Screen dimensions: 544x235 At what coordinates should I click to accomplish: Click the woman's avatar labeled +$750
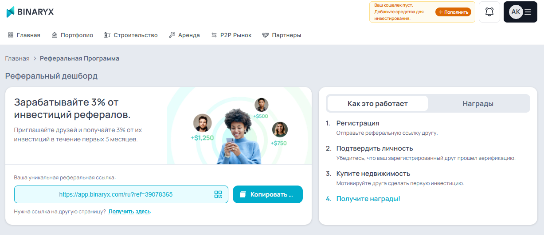(280, 129)
